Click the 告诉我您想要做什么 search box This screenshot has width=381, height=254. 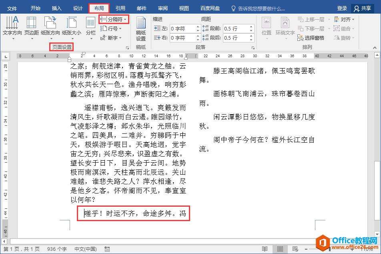(258, 8)
